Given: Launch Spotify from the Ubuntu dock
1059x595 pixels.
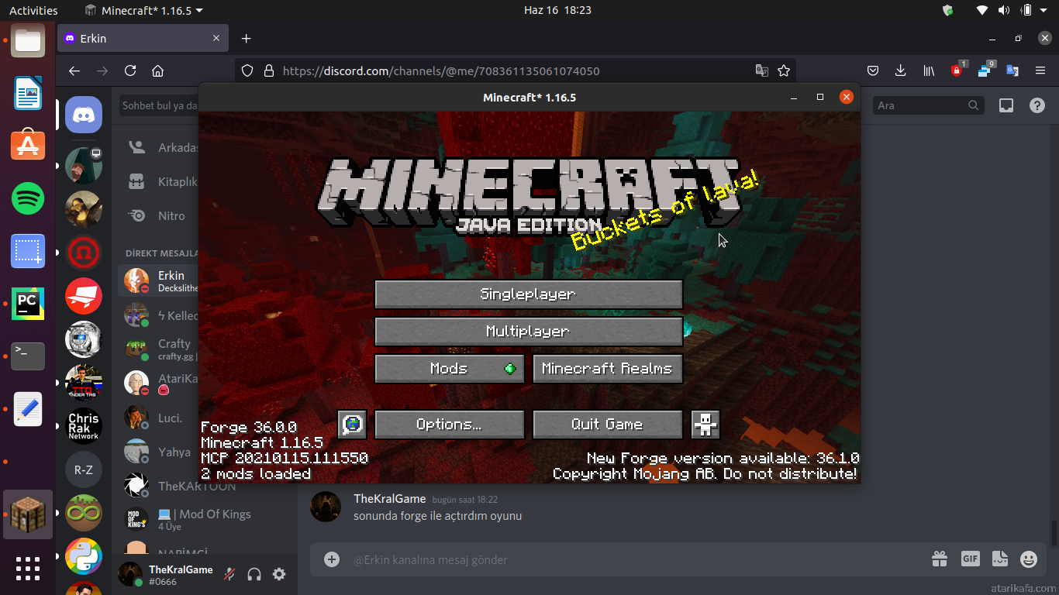Looking at the screenshot, I should pyautogui.click(x=28, y=199).
